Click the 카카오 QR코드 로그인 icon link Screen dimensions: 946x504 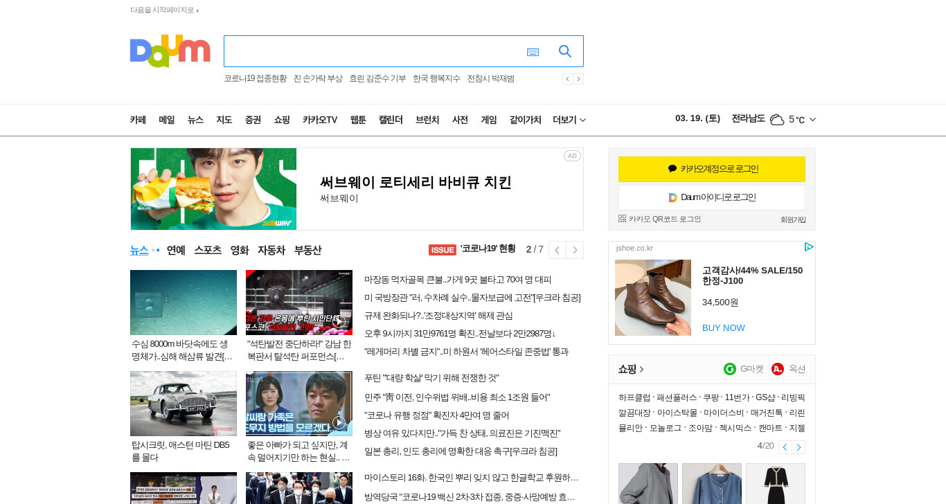click(x=660, y=219)
